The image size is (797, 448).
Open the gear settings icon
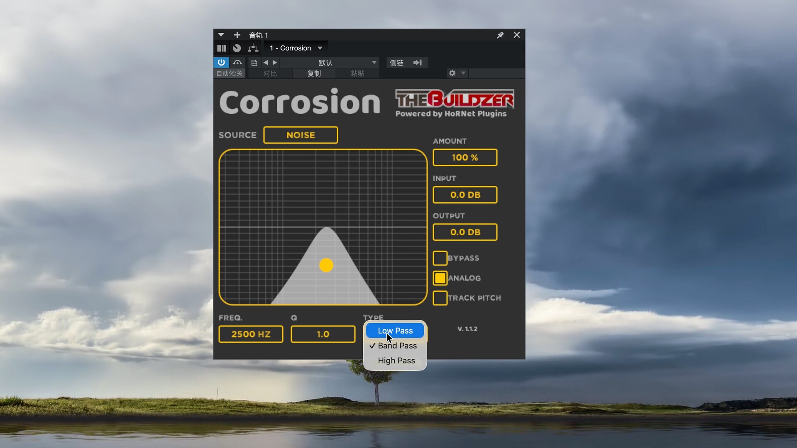[452, 73]
